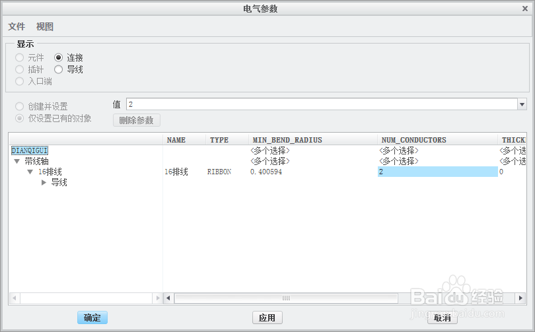The image size is (535, 332).
Task: Click into the 值 input field
Action: (x=322, y=104)
